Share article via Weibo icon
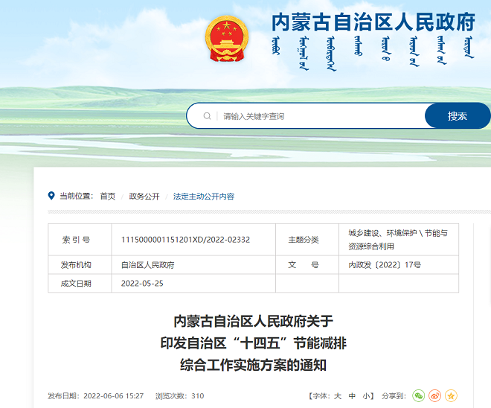Viewport: 491px width, 408px height. click(x=435, y=396)
